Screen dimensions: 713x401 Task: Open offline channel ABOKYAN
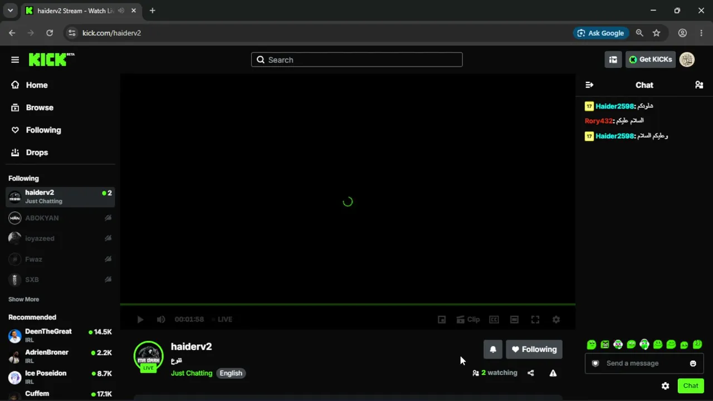point(60,218)
